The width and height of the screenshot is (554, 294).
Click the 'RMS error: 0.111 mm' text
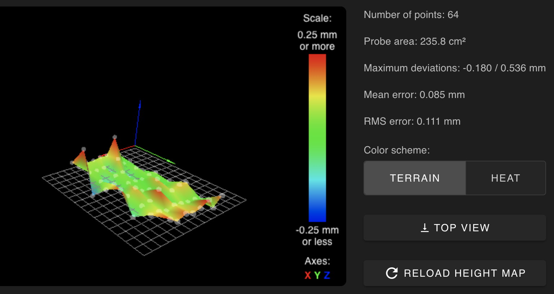click(x=412, y=121)
